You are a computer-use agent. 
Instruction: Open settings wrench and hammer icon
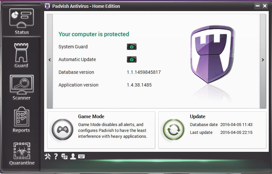[47, 156]
